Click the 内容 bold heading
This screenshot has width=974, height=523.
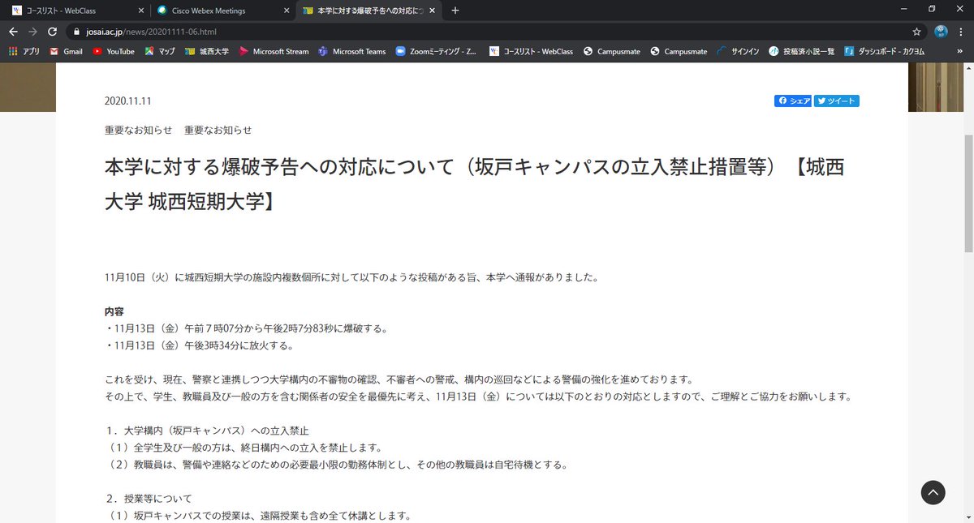[x=114, y=311]
